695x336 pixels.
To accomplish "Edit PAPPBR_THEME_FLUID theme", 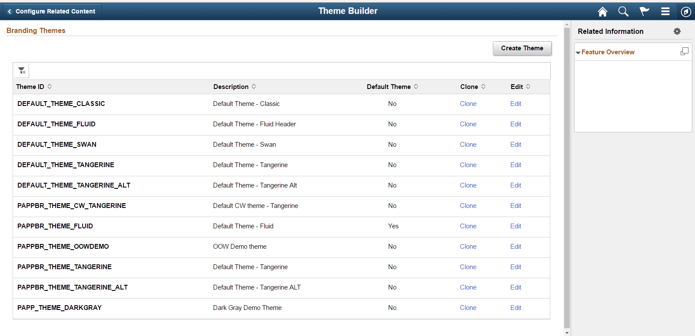I will pos(515,226).
